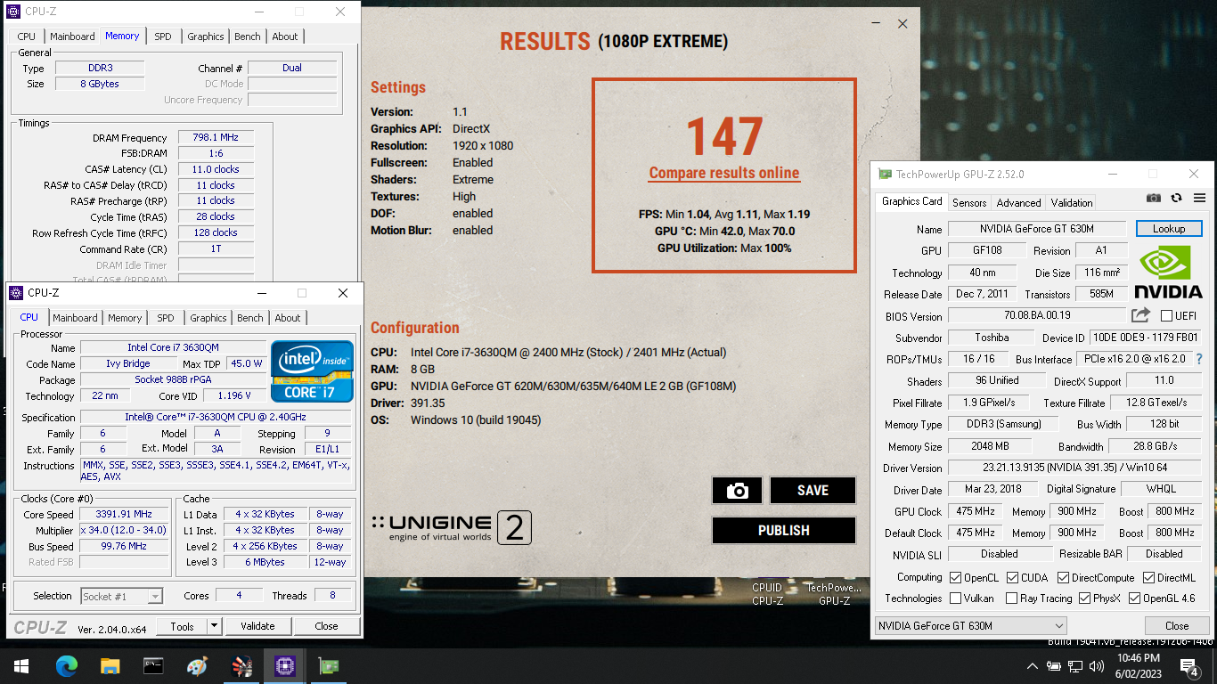This screenshot has width=1217, height=684.
Task: Click the NVIDIA logo in GPU-Z
Action: coord(1168,273)
